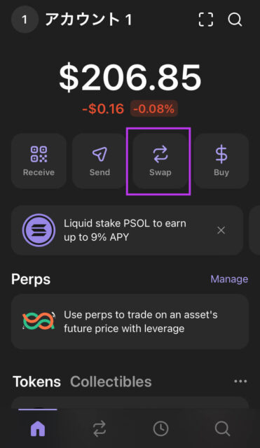Viewport: 260px width, 448px height.
Task: Switch to the Collectibles tab
Action: tap(111, 381)
